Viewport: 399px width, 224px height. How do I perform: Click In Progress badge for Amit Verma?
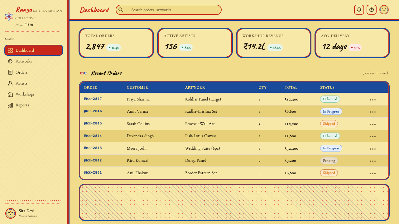(x=331, y=111)
